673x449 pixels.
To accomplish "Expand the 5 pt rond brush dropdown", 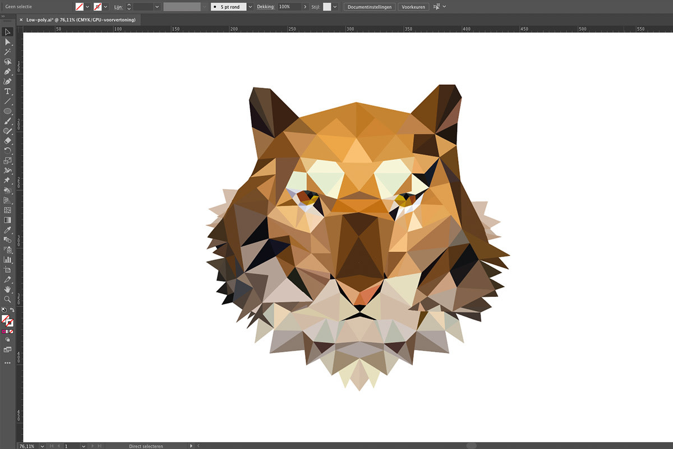I will pyautogui.click(x=250, y=7).
